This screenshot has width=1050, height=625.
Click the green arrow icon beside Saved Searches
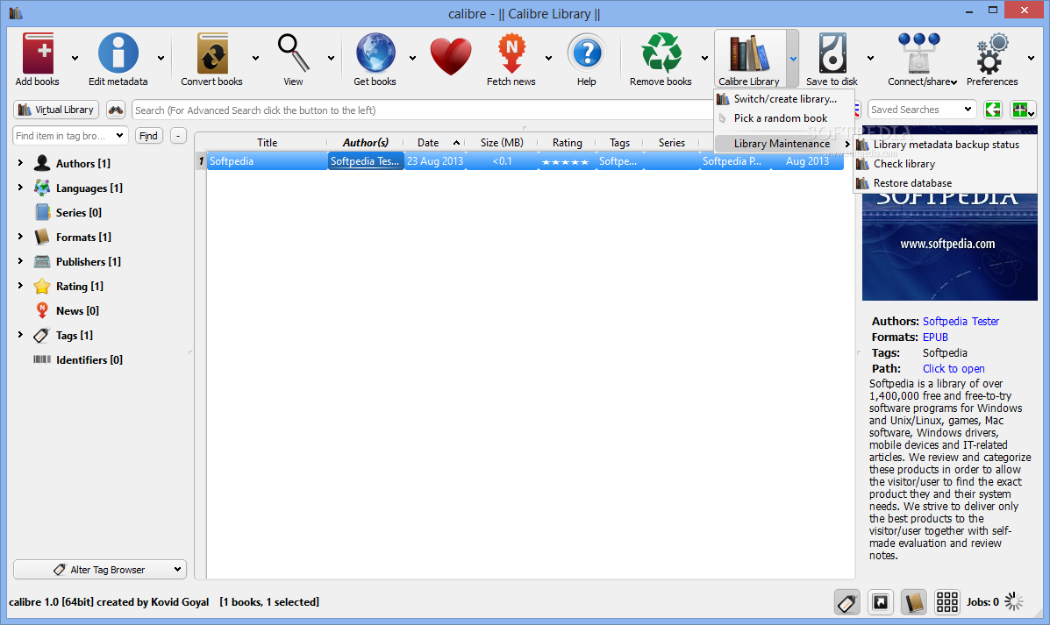click(x=992, y=110)
